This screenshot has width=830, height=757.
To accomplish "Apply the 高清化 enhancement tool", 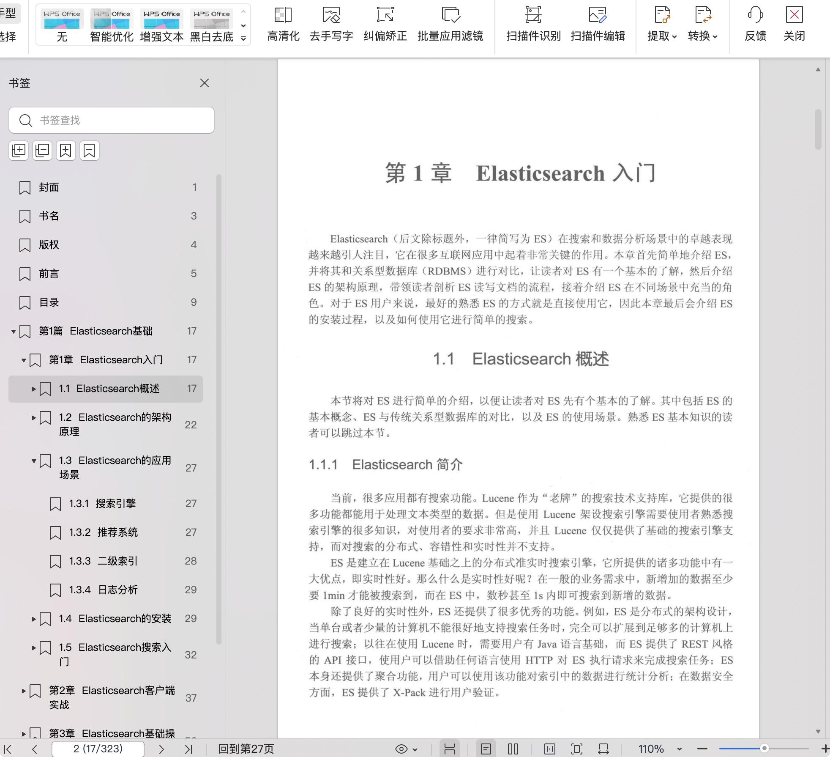I will pos(283,25).
